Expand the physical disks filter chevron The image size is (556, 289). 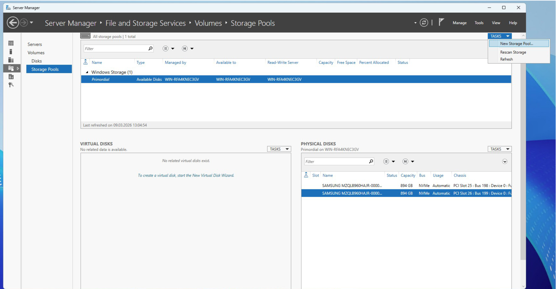click(504, 161)
